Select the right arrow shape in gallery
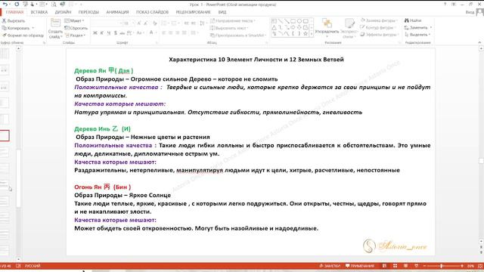This screenshot has height=272, width=484. [293, 27]
